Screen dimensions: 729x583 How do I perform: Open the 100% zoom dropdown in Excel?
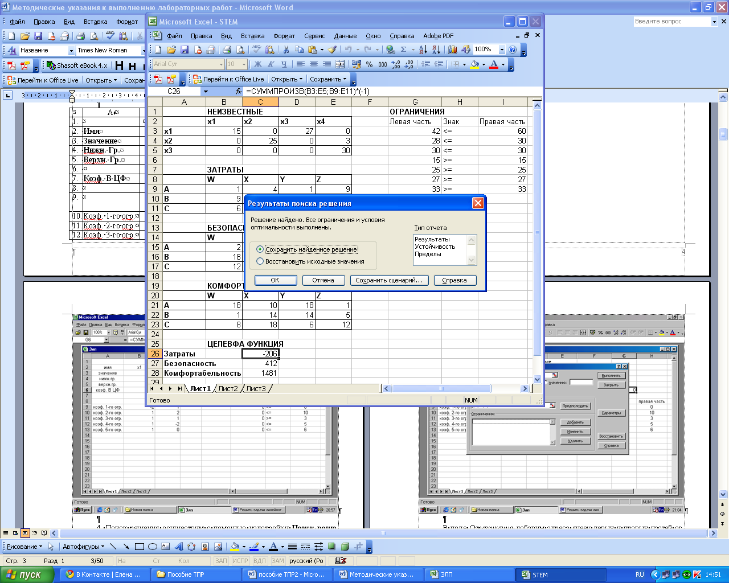pyautogui.click(x=502, y=50)
